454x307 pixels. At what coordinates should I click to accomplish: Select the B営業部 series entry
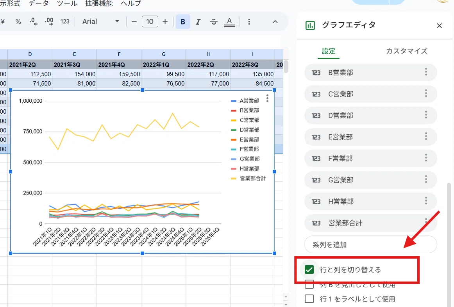coord(370,72)
